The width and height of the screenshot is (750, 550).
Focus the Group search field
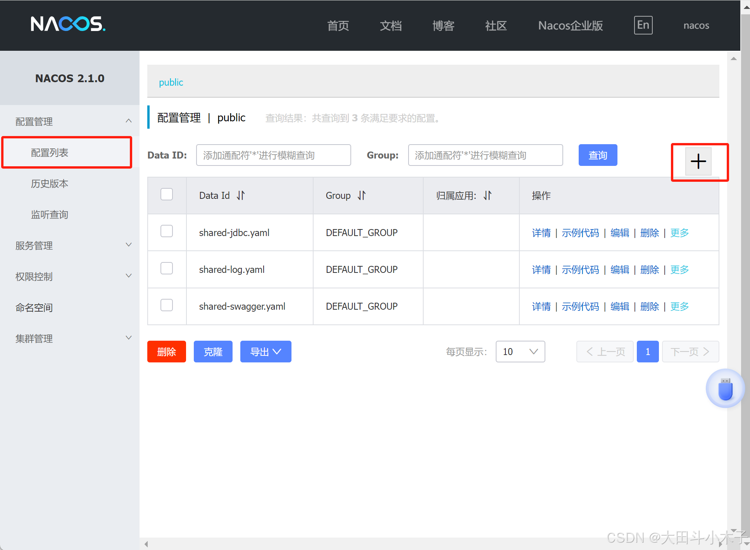click(x=485, y=155)
